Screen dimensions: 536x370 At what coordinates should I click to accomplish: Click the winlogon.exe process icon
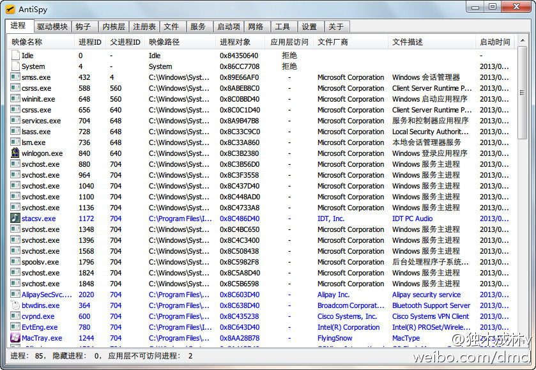15,153
